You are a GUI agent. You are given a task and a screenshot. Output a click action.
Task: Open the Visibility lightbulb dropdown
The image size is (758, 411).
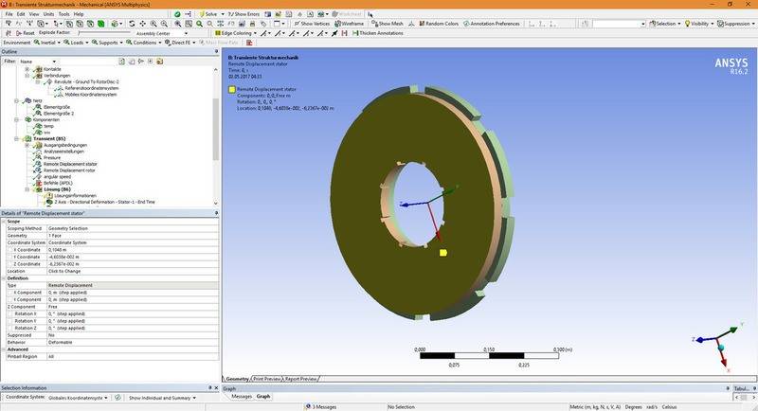(x=698, y=23)
